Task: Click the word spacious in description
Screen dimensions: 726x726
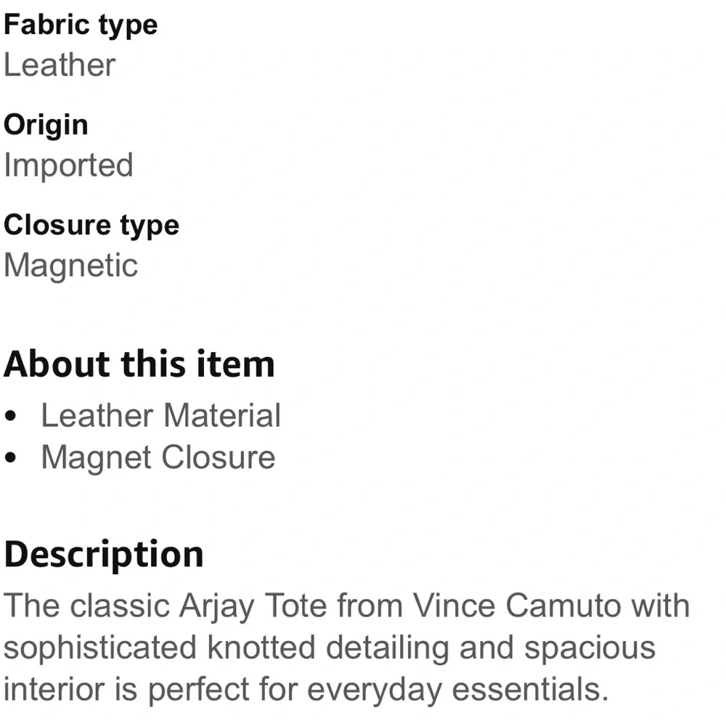Action: point(590,648)
